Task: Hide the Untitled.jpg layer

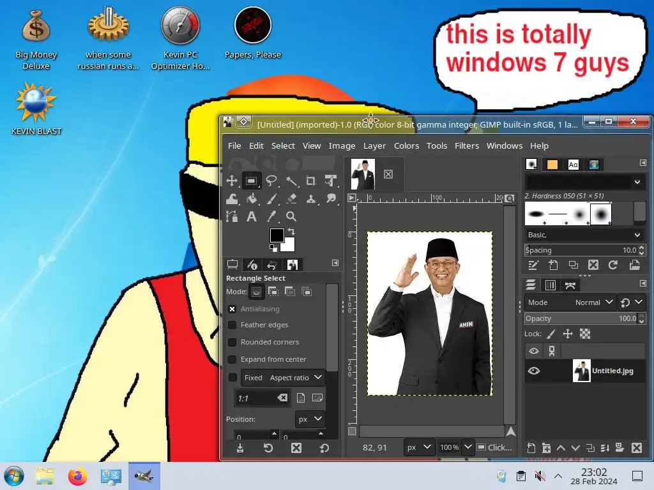Action: tap(534, 371)
